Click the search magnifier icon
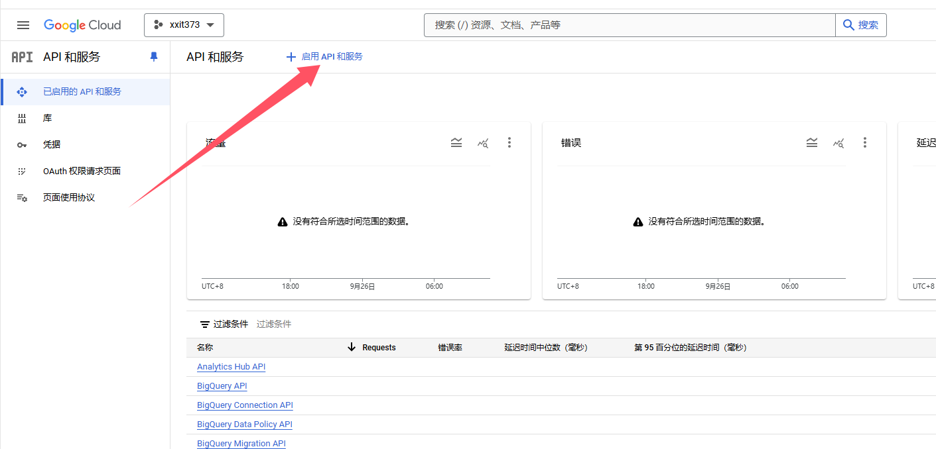936x449 pixels. [848, 25]
